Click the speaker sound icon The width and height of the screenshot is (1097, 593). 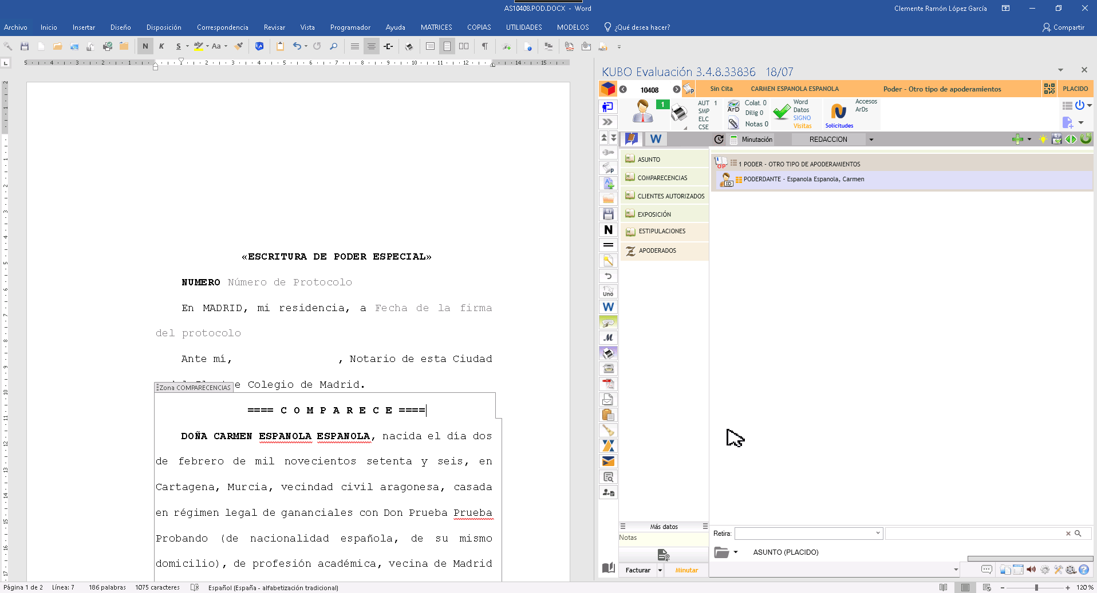[x=1031, y=570]
